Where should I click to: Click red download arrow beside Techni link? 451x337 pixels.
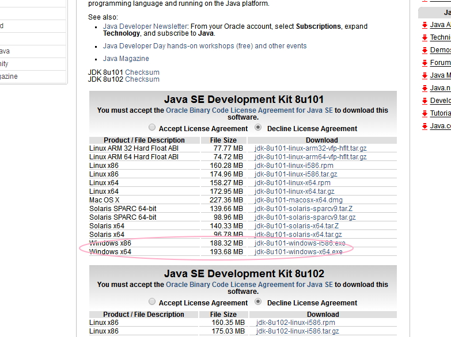coord(425,37)
